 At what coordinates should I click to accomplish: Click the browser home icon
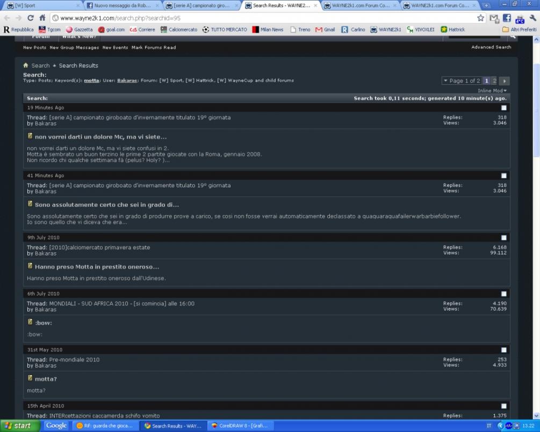(x=42, y=18)
